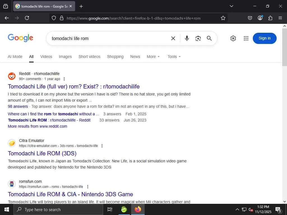Submit search with magnifier icon

click(209, 38)
